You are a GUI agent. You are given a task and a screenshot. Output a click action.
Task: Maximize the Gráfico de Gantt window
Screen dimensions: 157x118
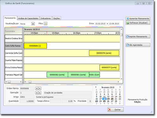pyautogui.click(x=144, y=3)
